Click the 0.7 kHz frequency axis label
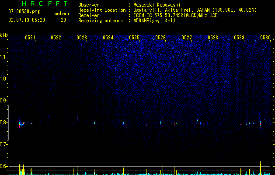The width and height of the screenshot is (275, 175). (x=3, y=144)
